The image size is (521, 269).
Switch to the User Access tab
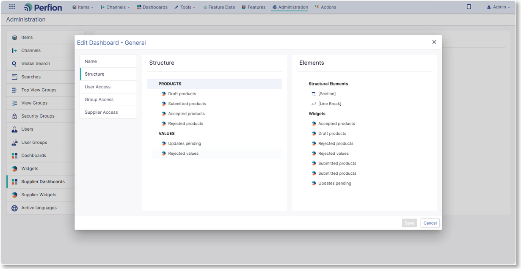108,87
